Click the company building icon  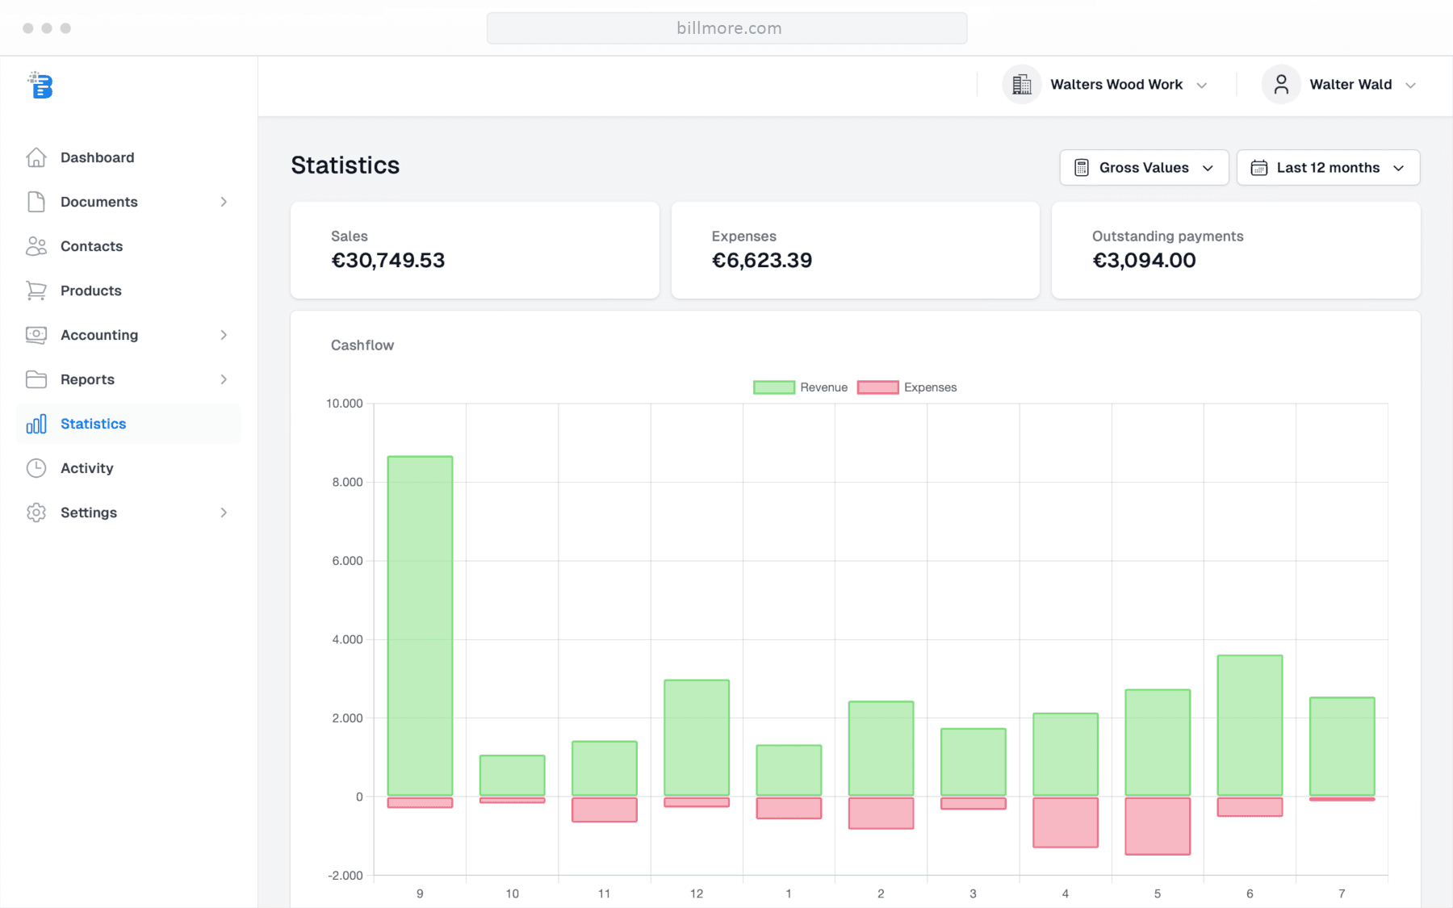1022,85
